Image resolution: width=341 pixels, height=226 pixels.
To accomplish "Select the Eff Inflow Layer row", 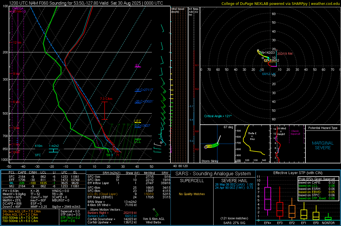I will point(129,183).
